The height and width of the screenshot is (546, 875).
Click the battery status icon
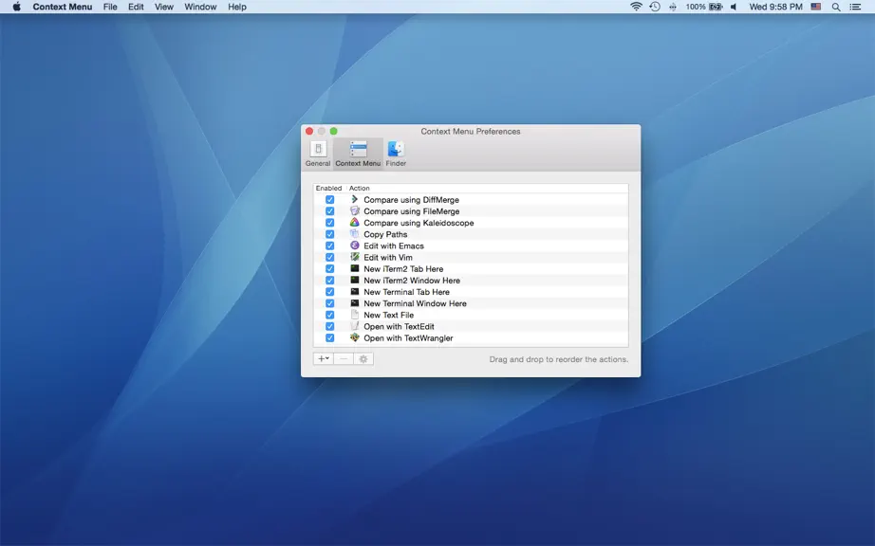pyautogui.click(x=716, y=7)
